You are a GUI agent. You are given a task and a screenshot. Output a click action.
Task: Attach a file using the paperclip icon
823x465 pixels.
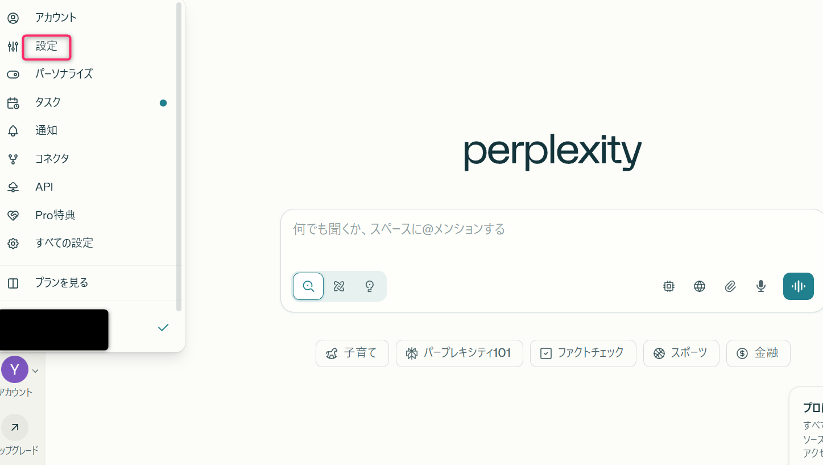[730, 286]
